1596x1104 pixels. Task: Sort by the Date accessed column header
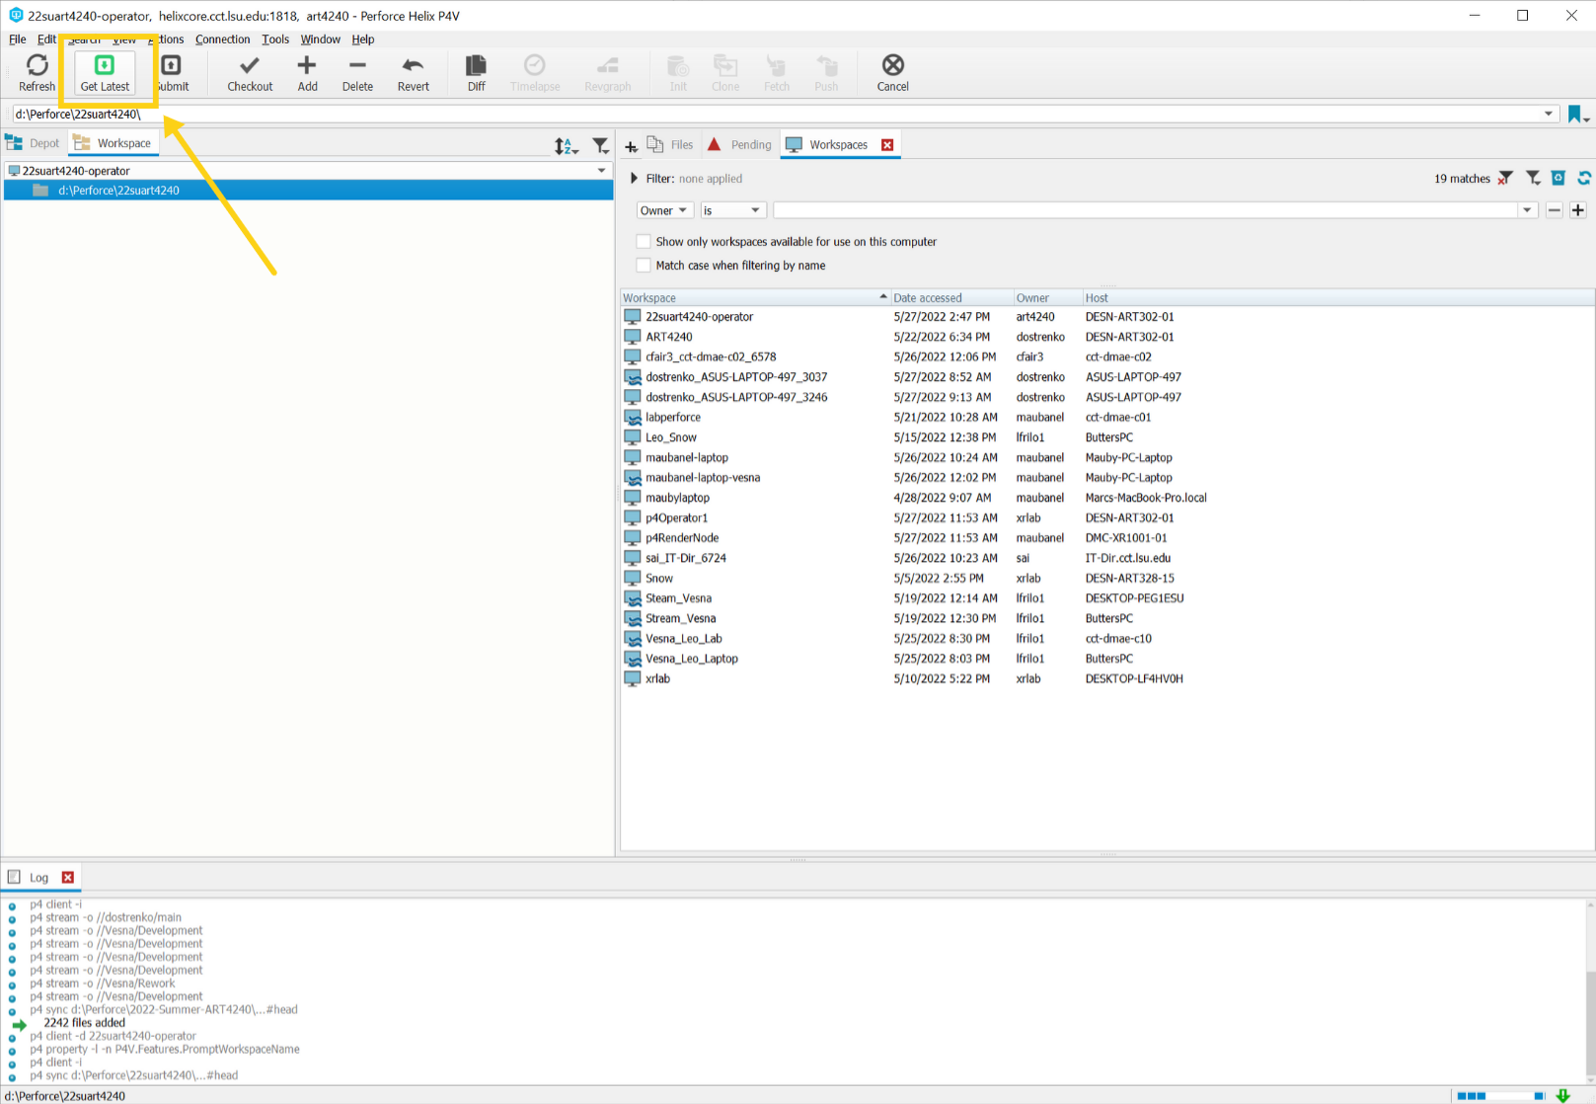[x=951, y=297]
